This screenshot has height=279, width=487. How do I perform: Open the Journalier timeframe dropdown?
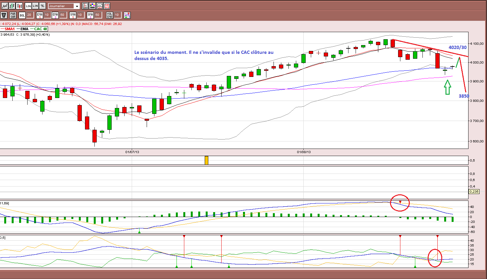coord(64,6)
